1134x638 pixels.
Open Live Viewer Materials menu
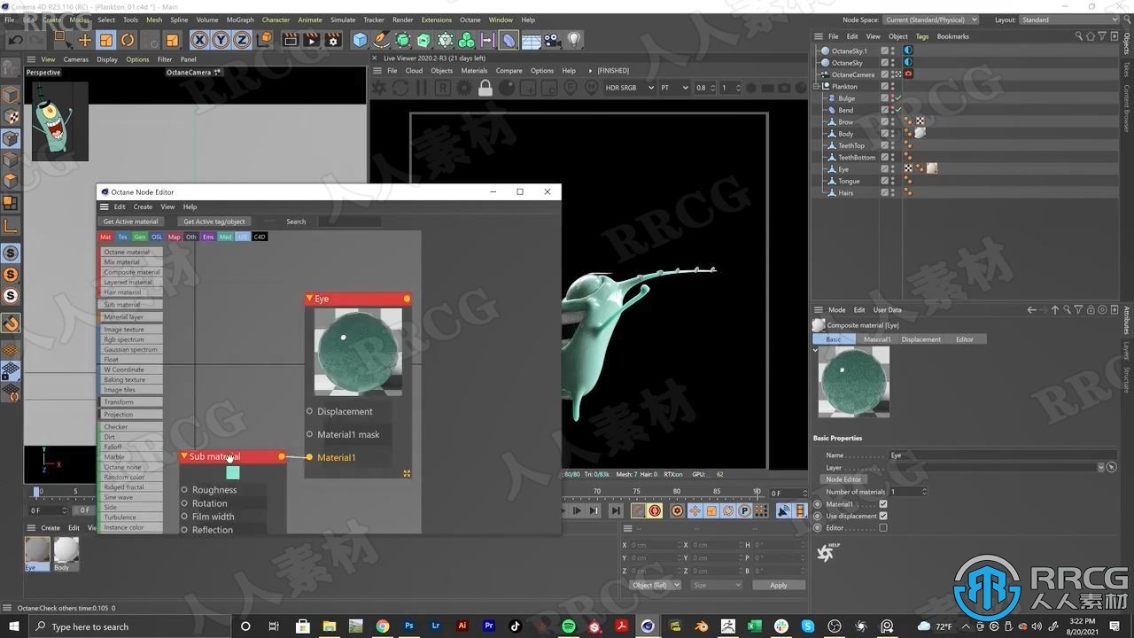click(x=474, y=71)
